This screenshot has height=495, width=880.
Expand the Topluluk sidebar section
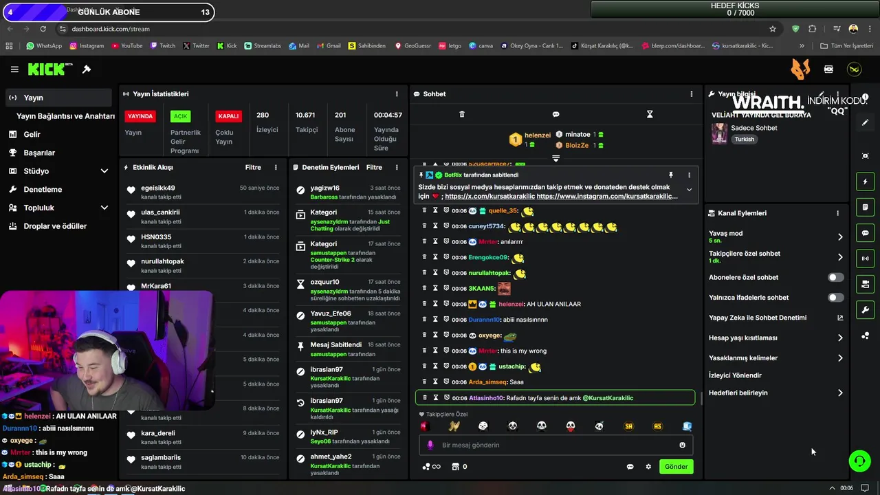pos(104,208)
